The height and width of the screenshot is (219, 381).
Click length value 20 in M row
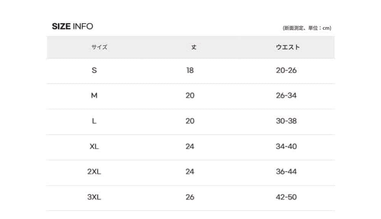190,95
